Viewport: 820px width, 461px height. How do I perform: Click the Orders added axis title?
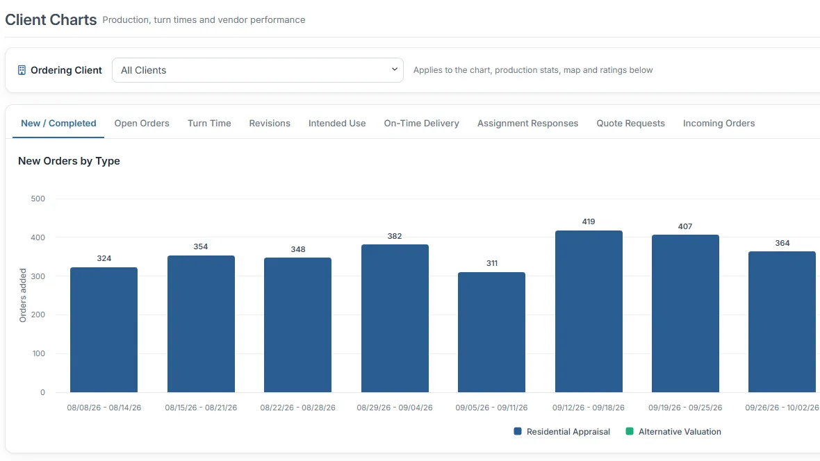(22, 295)
